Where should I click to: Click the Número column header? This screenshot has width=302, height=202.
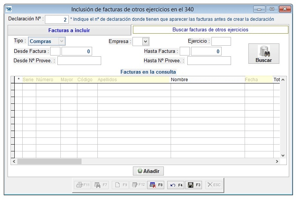pos(48,80)
